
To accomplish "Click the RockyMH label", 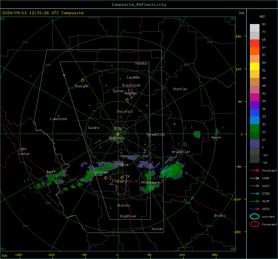I will pos(82,86).
